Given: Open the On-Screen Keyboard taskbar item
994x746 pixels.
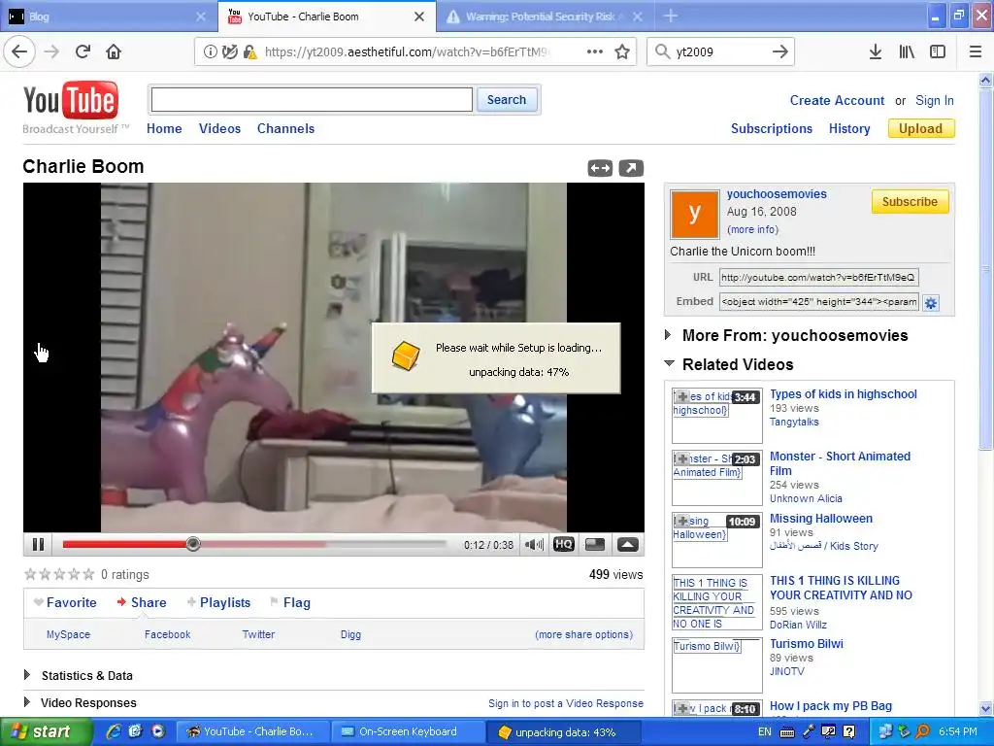Looking at the screenshot, I should click(409, 732).
